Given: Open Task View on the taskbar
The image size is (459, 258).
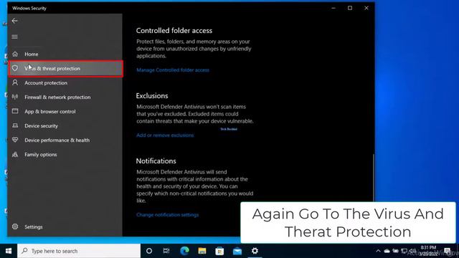Looking at the screenshot, I should [166, 251].
